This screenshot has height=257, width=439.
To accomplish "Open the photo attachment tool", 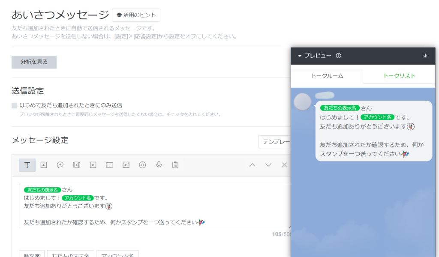I will coord(43,165).
